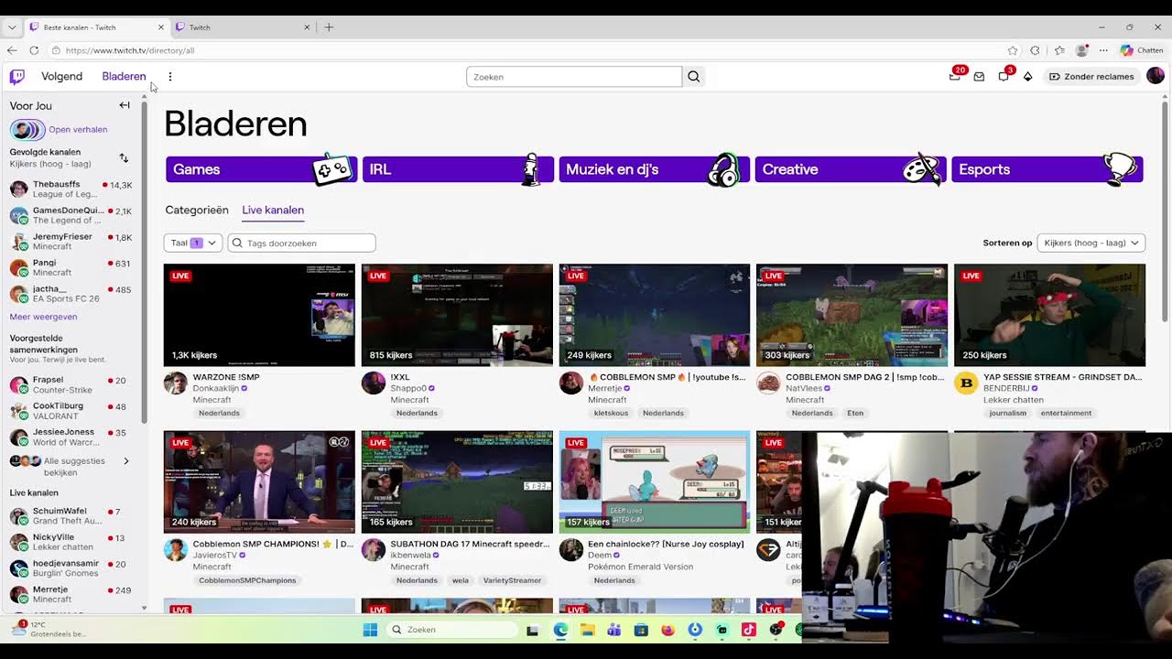Open JeremyFrieser channel in sidebar
1172x659 pixels.
tap(71, 242)
